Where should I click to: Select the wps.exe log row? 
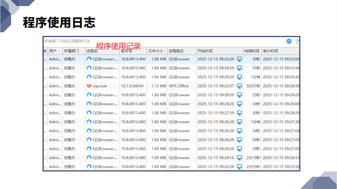coord(171,86)
